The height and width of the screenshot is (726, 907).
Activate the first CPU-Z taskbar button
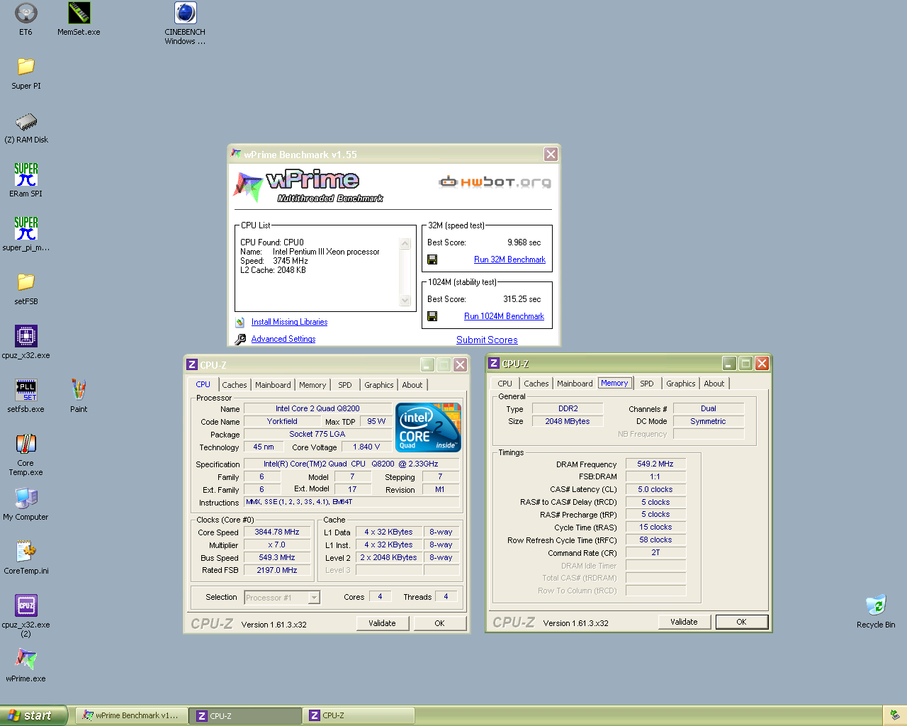click(x=245, y=715)
